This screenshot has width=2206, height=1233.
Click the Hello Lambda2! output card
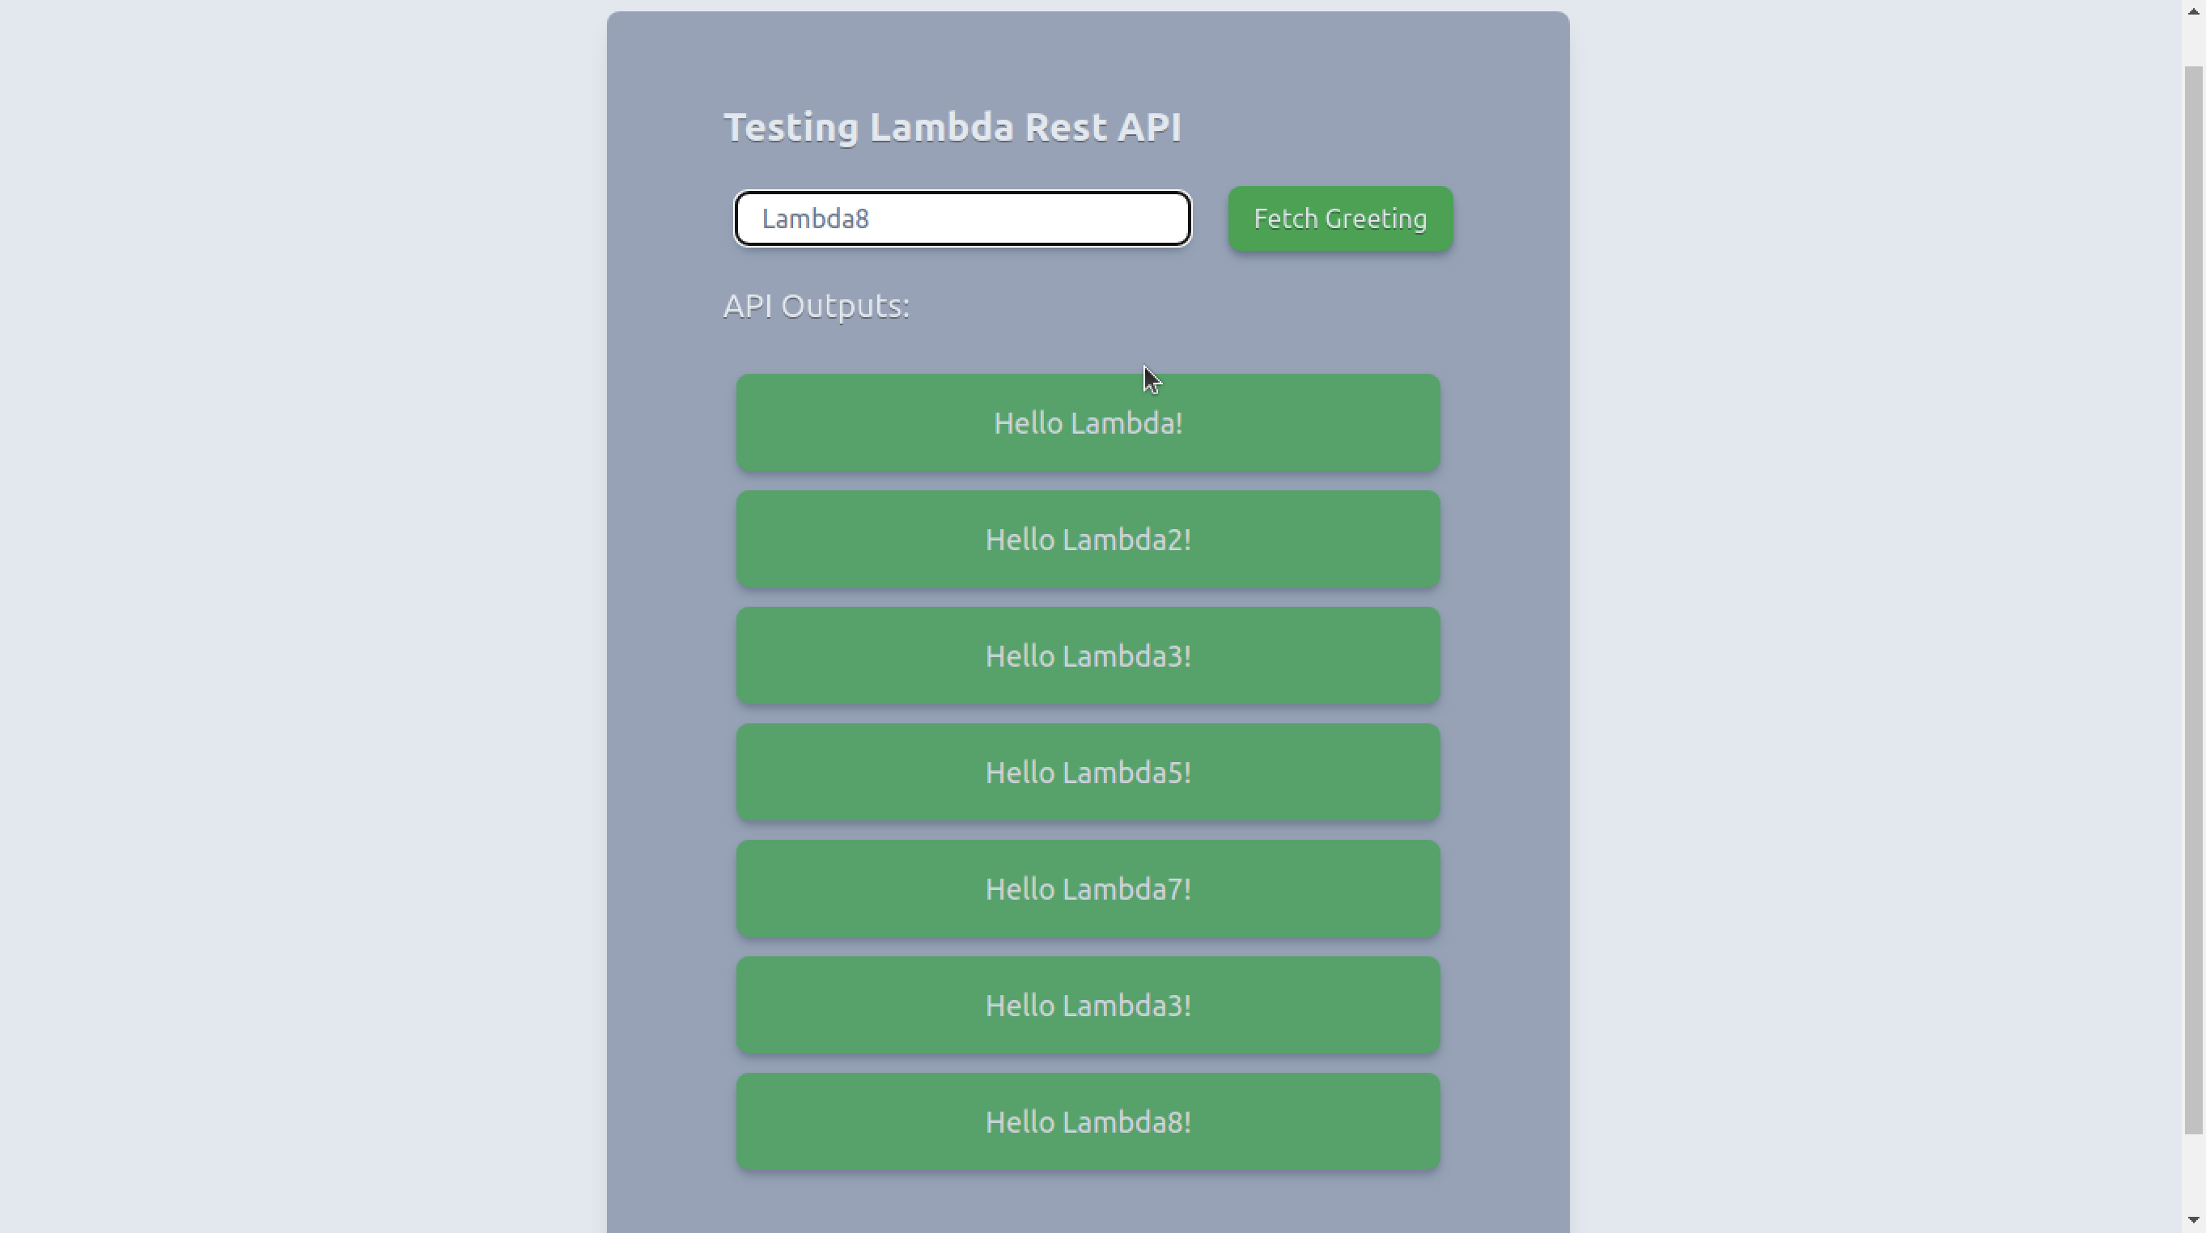1088,540
